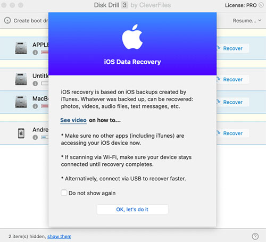The width and height of the screenshot is (266, 242).
Task: Click the Untitled drive capacity bar
Action: (x=45, y=84)
